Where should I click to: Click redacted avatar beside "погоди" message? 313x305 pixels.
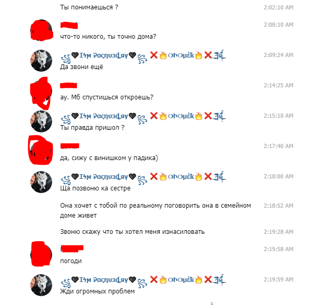click(41, 254)
